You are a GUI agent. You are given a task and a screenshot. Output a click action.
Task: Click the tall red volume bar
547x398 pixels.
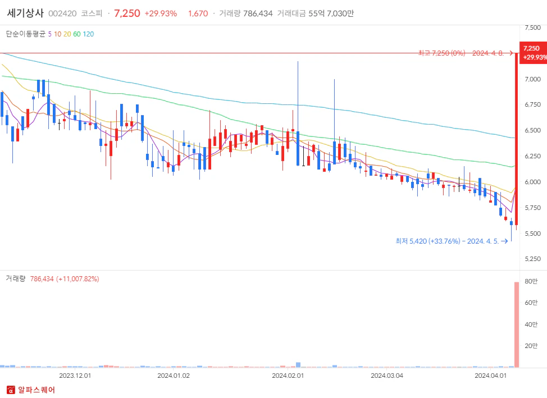[x=517, y=324]
